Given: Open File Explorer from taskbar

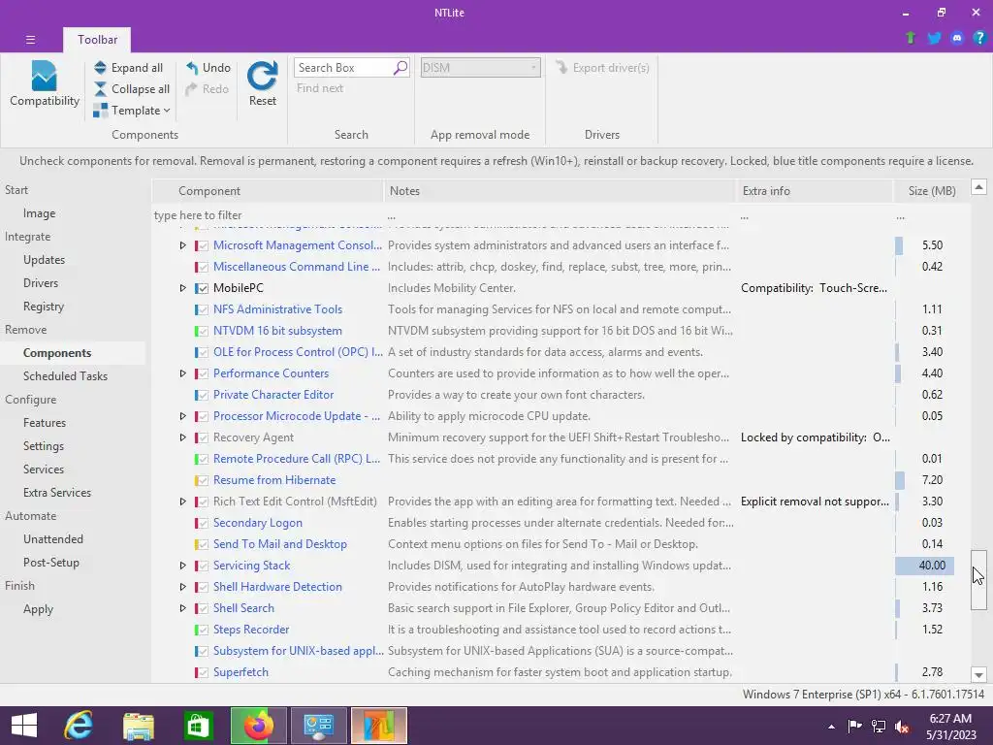Looking at the screenshot, I should [138, 726].
